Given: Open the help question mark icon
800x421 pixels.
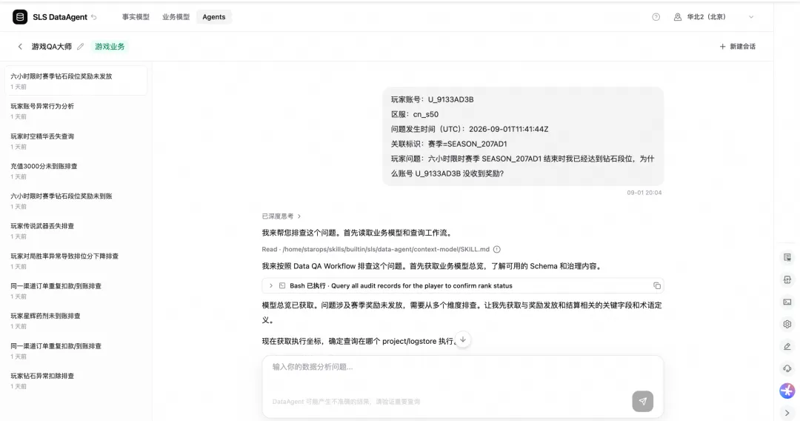Looking at the screenshot, I should click(656, 17).
